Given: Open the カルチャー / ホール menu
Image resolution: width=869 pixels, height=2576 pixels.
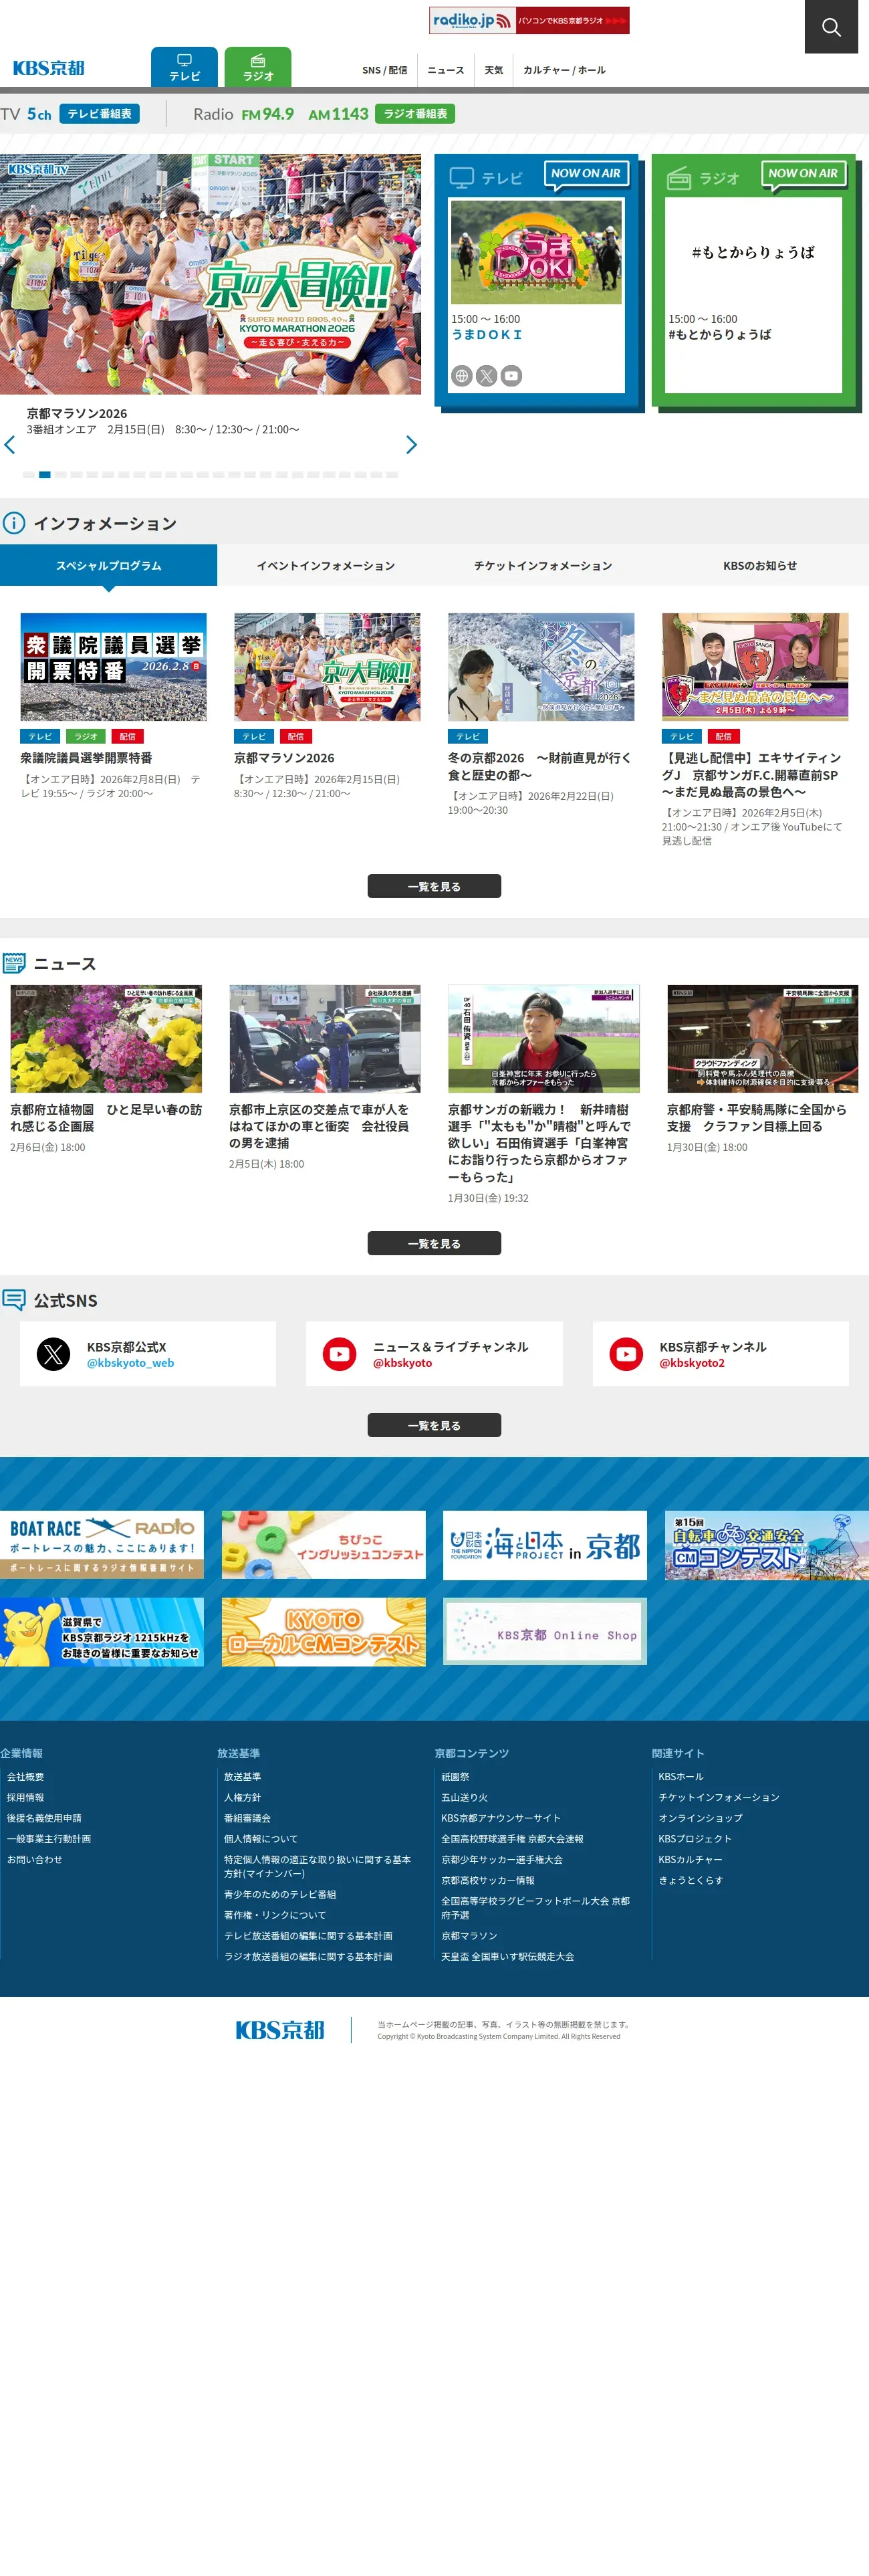Looking at the screenshot, I should pyautogui.click(x=564, y=70).
